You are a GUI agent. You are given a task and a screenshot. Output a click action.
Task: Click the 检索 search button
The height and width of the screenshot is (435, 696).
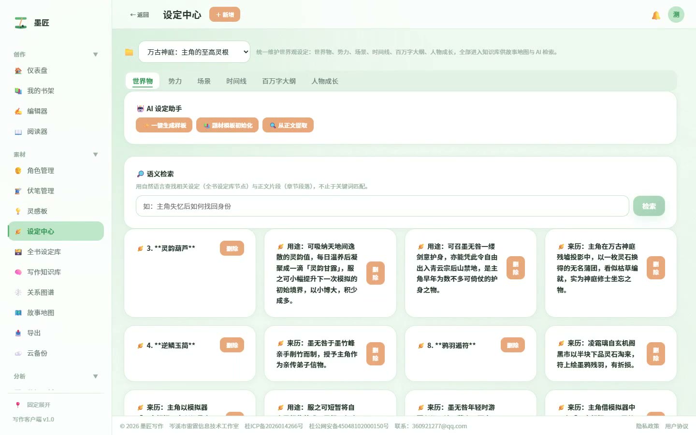[649, 206]
